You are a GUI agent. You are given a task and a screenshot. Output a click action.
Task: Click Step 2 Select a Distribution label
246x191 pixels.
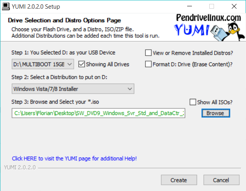(x=59, y=77)
